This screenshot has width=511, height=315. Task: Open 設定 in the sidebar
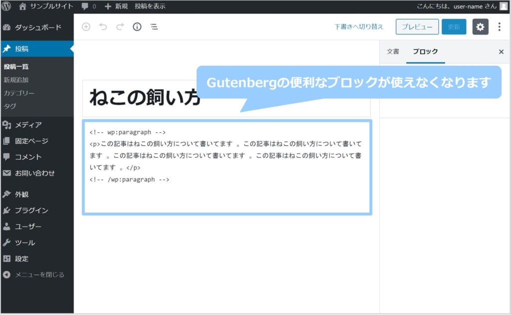(x=37, y=259)
